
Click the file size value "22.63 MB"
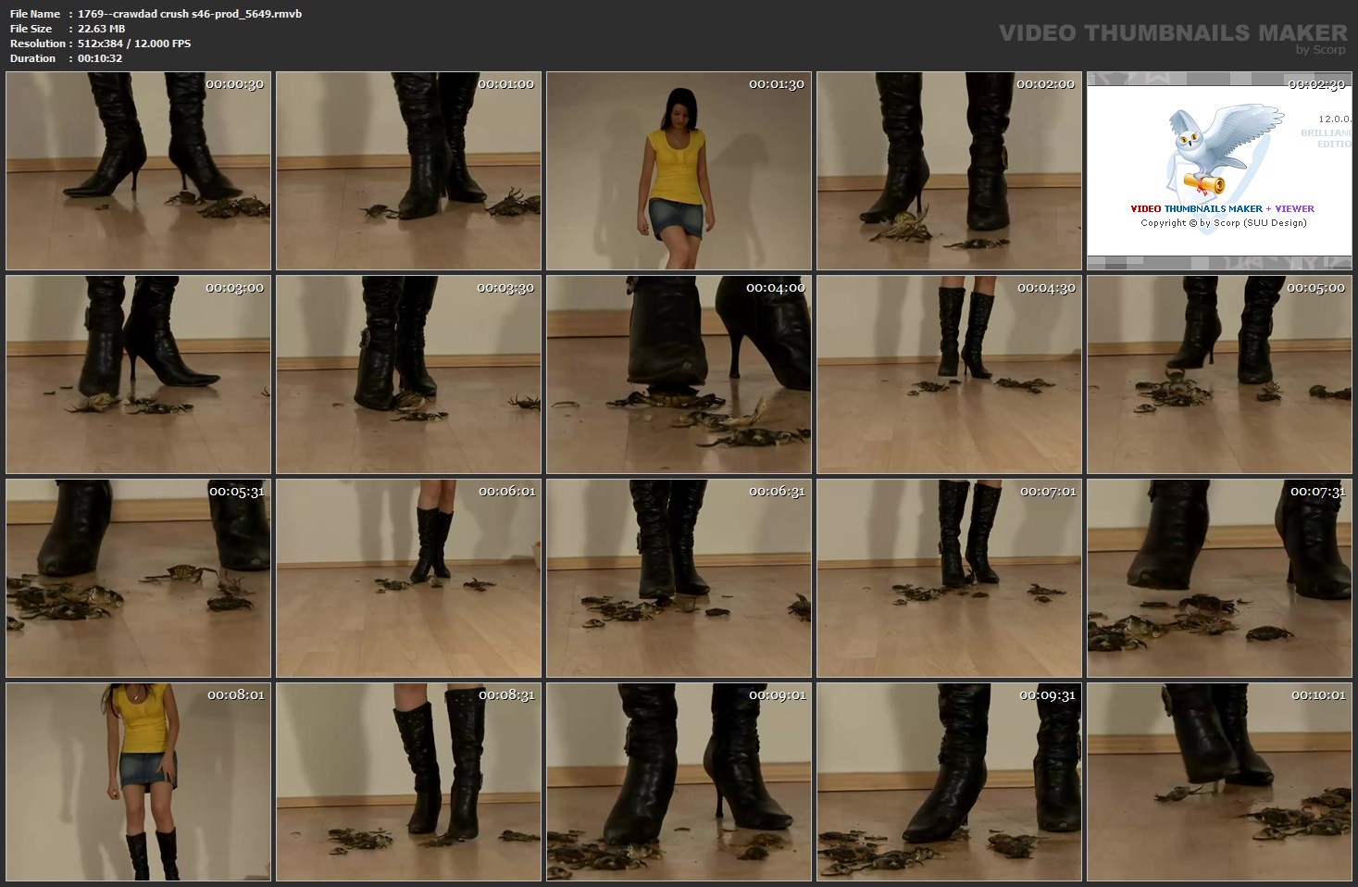101,29
